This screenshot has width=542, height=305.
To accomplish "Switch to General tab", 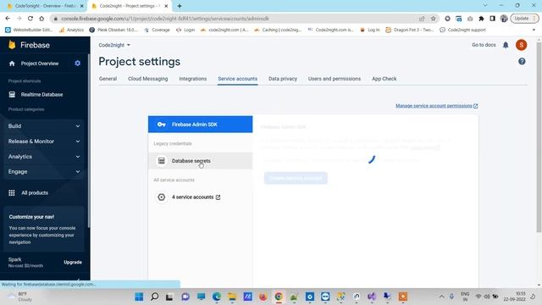I will click(x=108, y=79).
